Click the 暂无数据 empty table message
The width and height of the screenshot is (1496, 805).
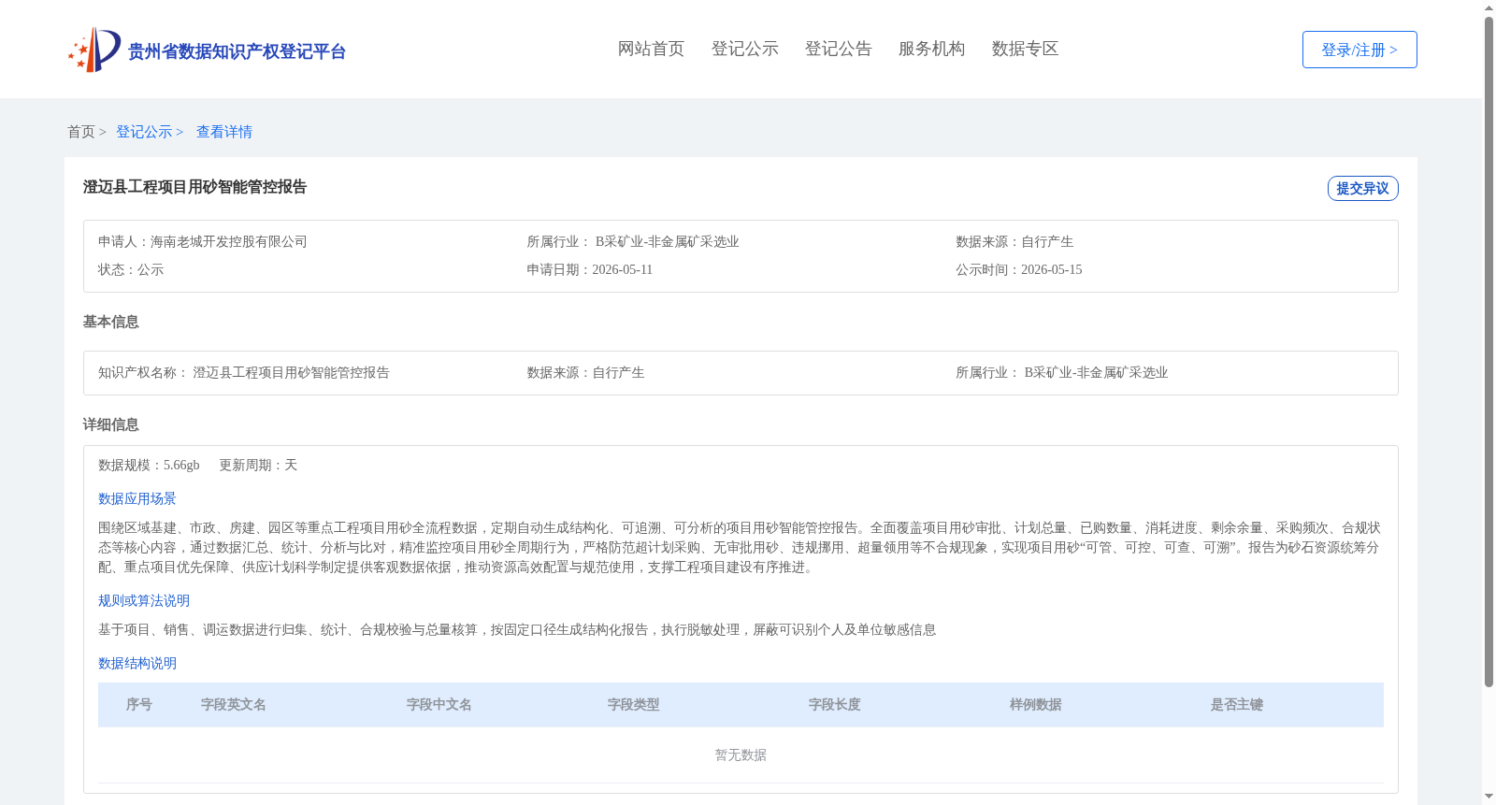click(741, 755)
